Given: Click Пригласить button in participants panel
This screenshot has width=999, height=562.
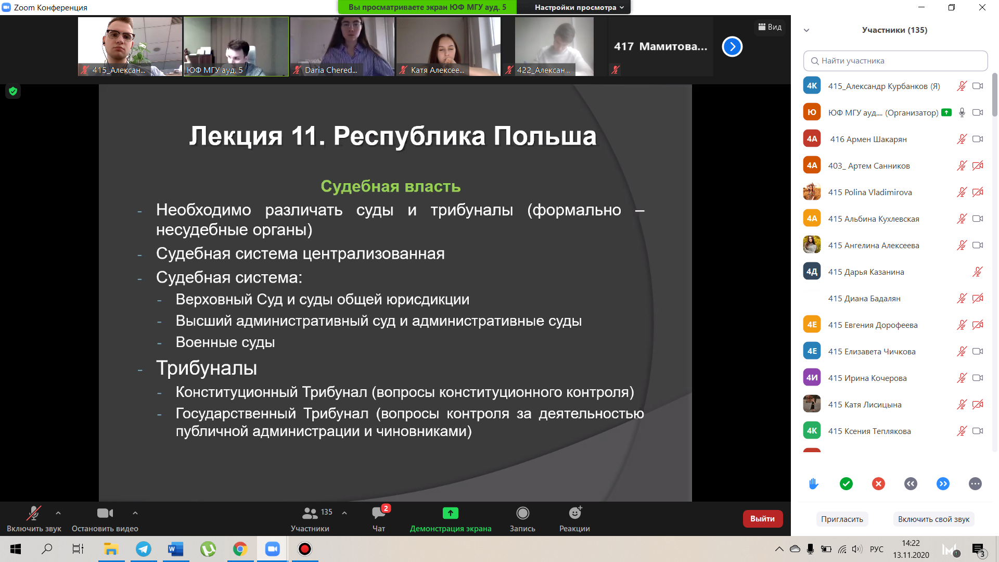Looking at the screenshot, I should pyautogui.click(x=842, y=519).
